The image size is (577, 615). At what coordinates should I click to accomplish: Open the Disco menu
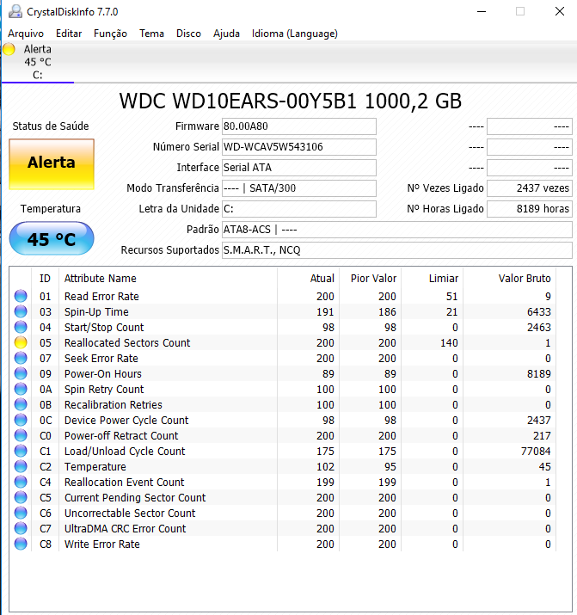click(188, 34)
